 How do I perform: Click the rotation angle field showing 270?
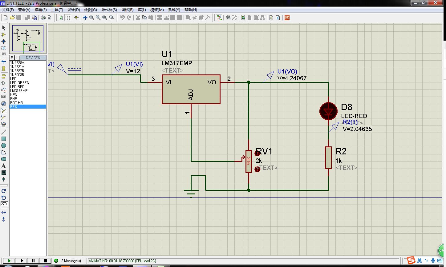point(4,204)
